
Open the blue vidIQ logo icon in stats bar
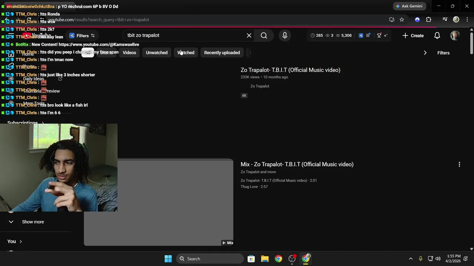[x=361, y=35]
